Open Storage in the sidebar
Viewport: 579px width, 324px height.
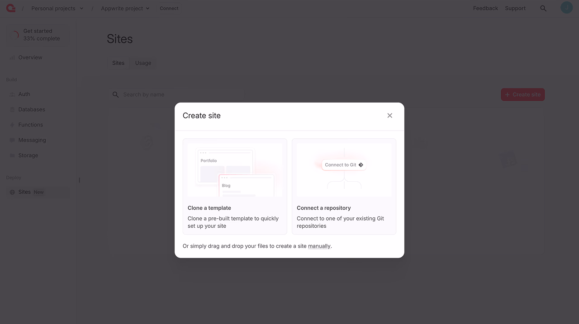click(38, 155)
